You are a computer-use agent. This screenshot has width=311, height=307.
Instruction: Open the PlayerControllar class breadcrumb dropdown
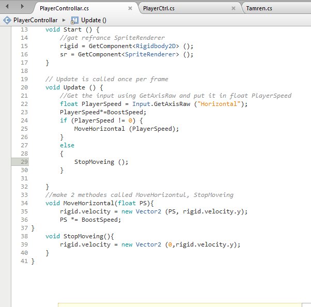point(35,20)
